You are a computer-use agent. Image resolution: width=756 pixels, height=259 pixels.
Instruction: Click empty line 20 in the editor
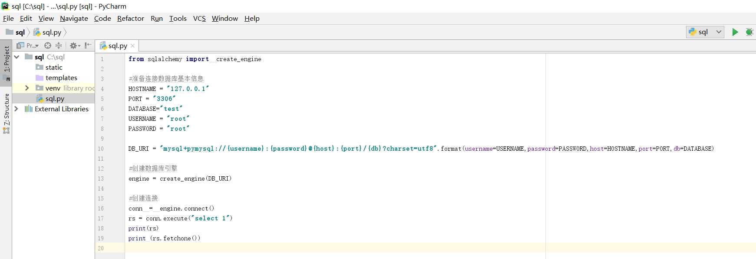[304, 248]
